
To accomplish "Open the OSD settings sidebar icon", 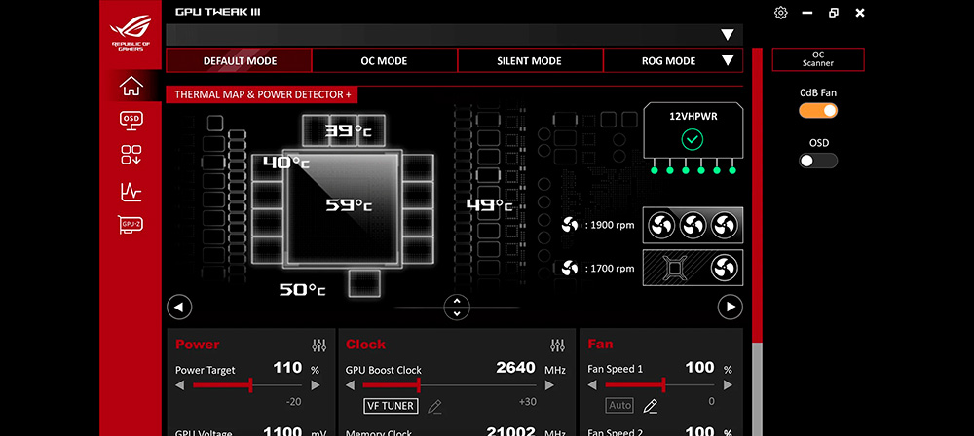I will pyautogui.click(x=131, y=120).
